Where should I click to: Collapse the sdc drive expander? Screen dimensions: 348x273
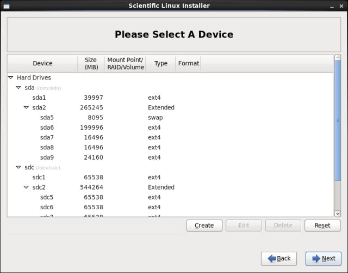point(18,167)
